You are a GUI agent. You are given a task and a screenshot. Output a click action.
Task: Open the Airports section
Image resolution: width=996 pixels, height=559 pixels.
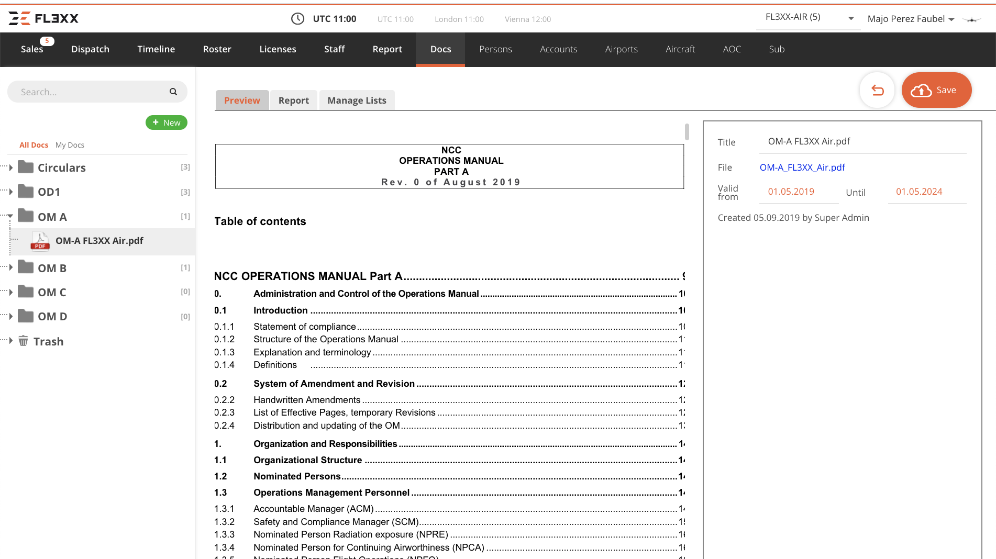point(622,49)
